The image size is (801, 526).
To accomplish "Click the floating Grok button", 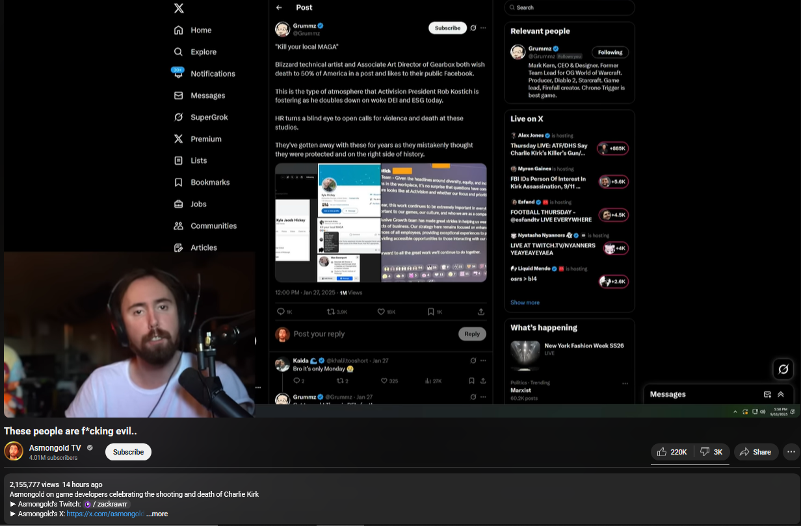I will coord(783,369).
